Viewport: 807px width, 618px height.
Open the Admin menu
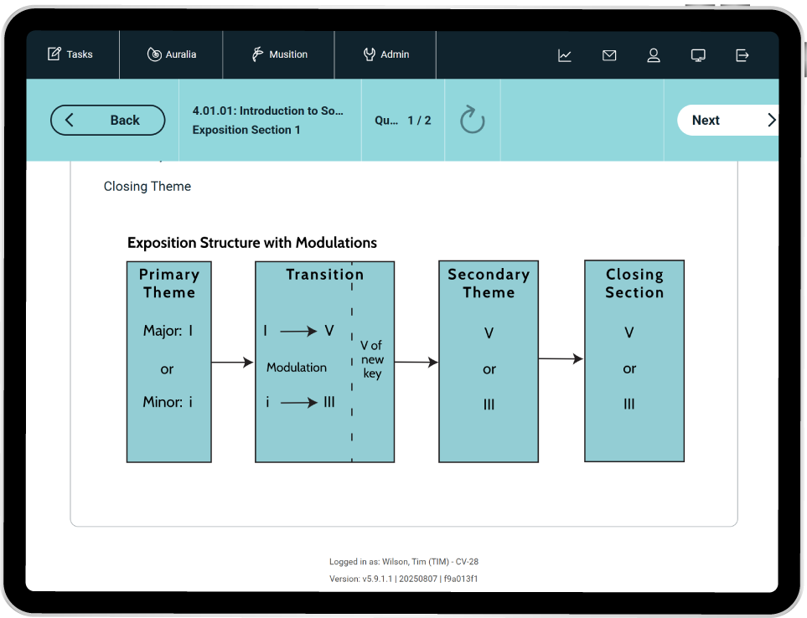(x=385, y=54)
